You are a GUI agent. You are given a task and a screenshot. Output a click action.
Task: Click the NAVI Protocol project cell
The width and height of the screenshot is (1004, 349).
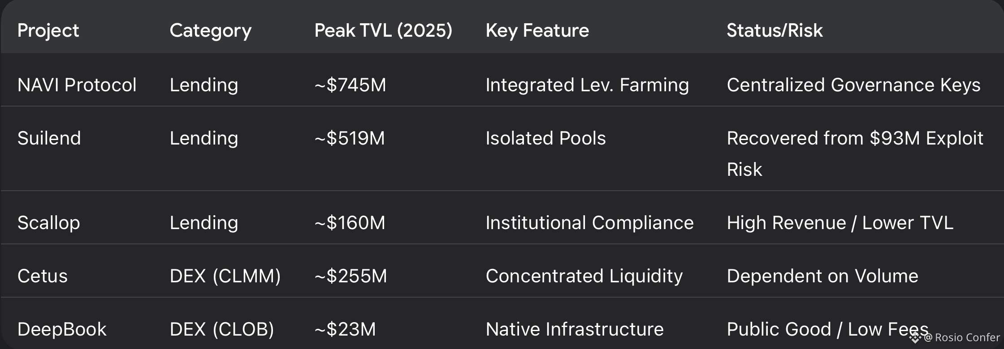tap(77, 85)
